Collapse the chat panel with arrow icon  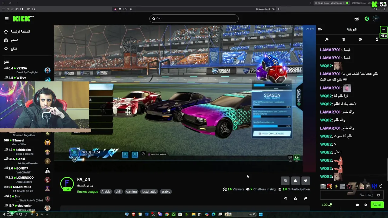(x=320, y=30)
